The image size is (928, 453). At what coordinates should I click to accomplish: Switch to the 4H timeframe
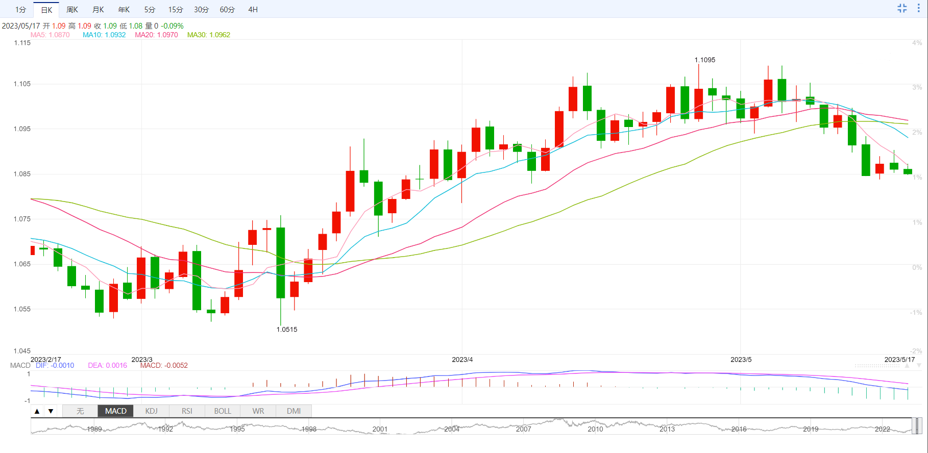click(x=253, y=10)
